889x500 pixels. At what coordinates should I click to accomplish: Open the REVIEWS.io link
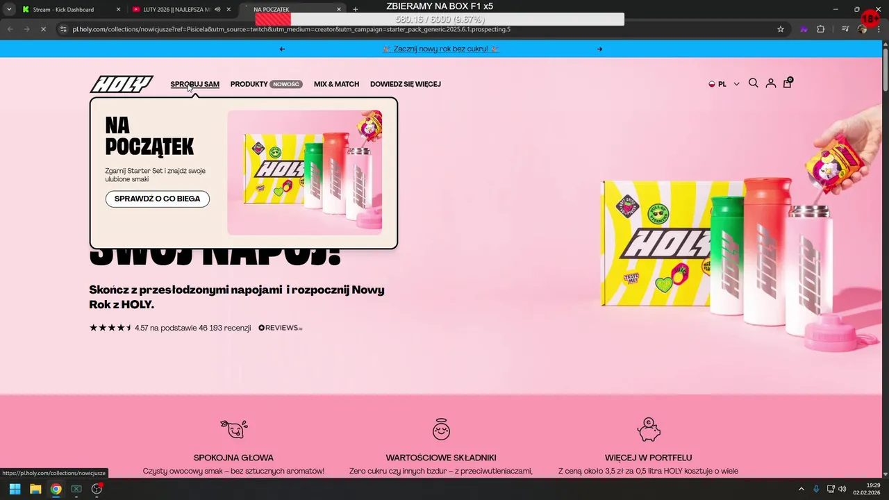(281, 328)
